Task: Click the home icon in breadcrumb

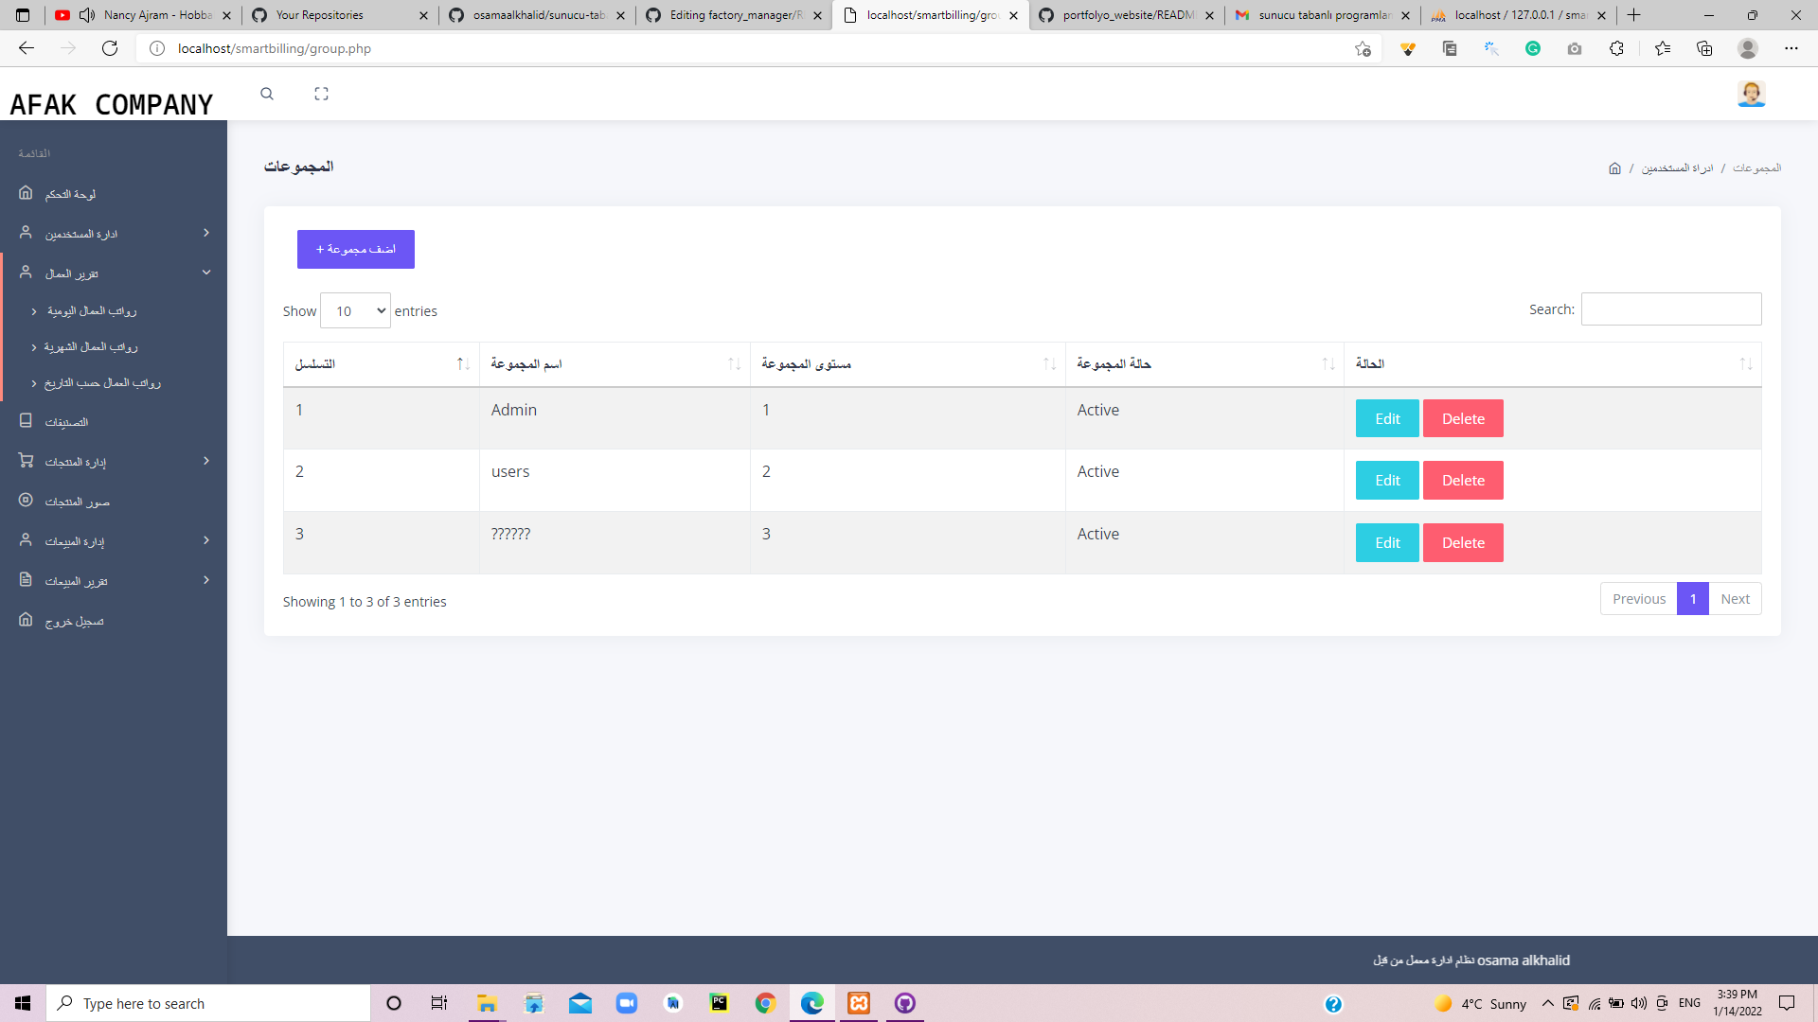Action: pos(1614,168)
